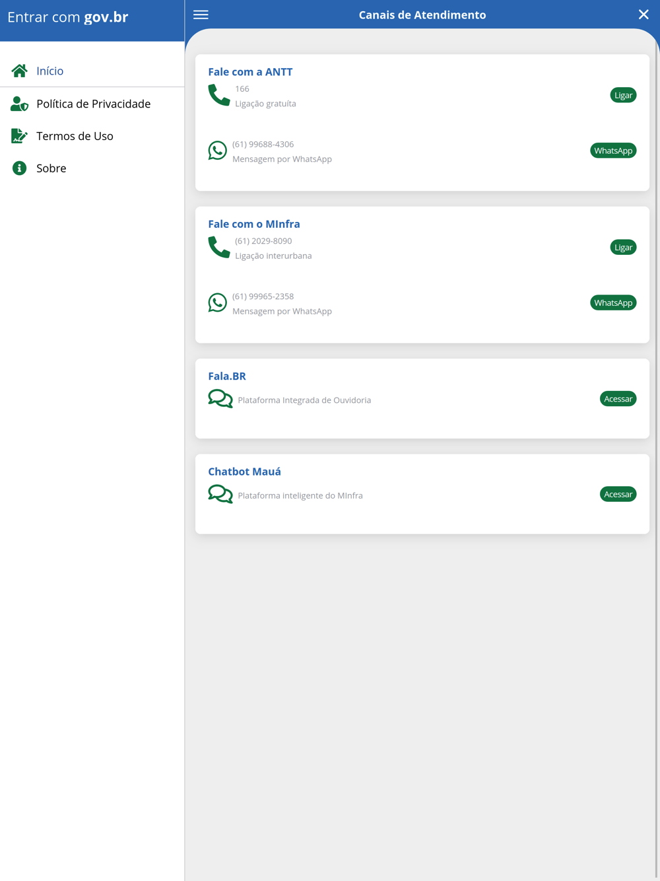
Task: Click ANTT's Mensagem por WhatsApp text
Action: (282, 159)
